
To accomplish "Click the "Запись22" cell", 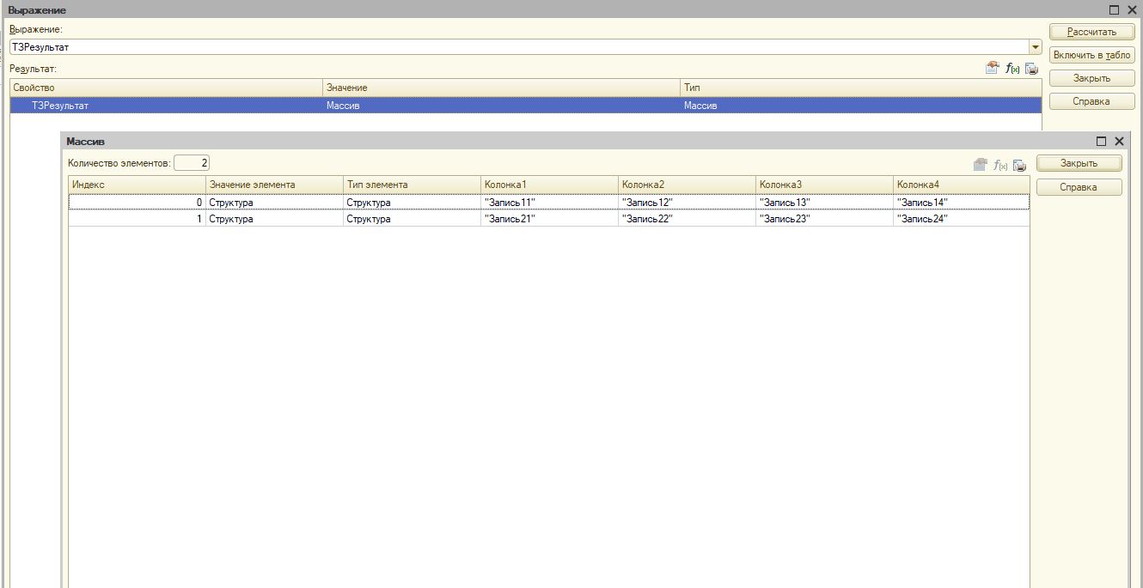I will 687,219.
